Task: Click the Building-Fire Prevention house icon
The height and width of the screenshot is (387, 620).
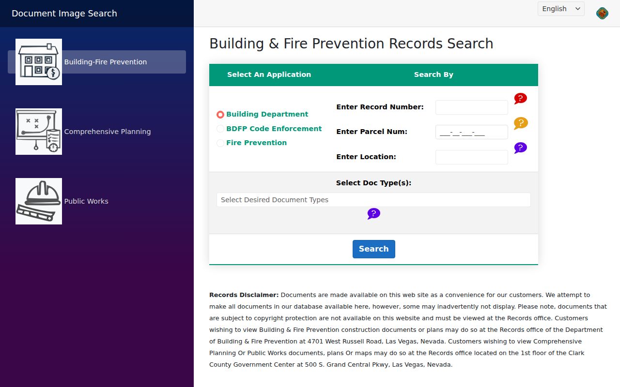Action: coord(39,62)
